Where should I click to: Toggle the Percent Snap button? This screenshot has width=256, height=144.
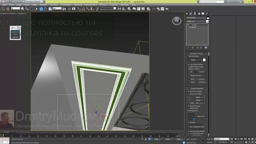[x=88, y=9]
